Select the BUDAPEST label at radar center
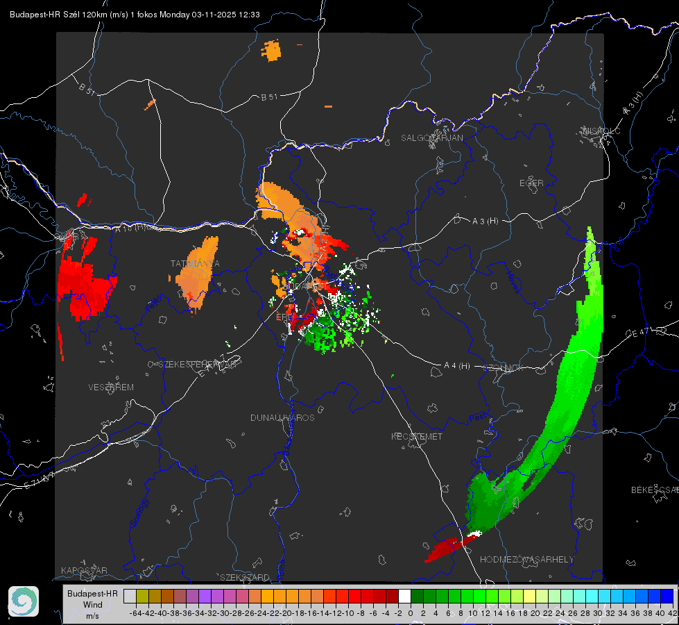 (306, 287)
